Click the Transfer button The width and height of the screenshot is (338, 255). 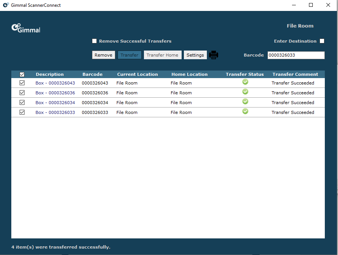[130, 55]
